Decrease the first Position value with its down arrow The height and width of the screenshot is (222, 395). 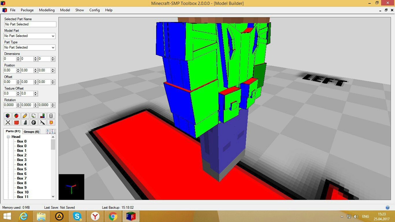(x=18, y=71)
